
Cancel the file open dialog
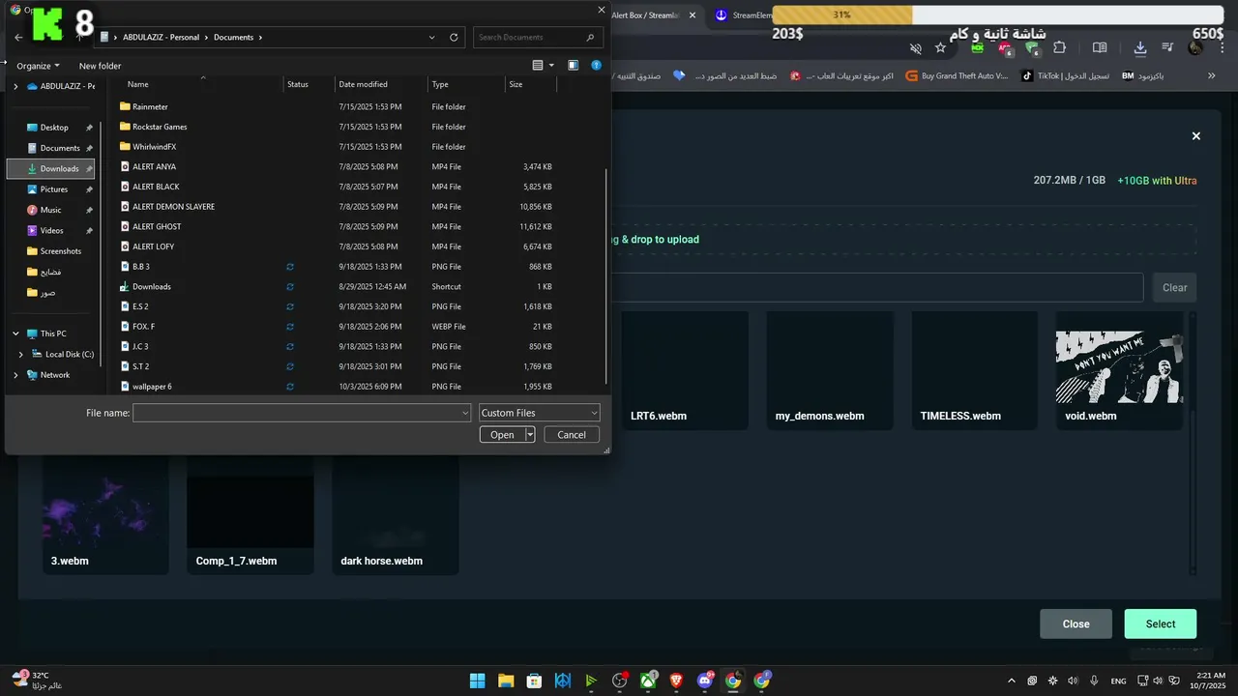[x=572, y=435]
